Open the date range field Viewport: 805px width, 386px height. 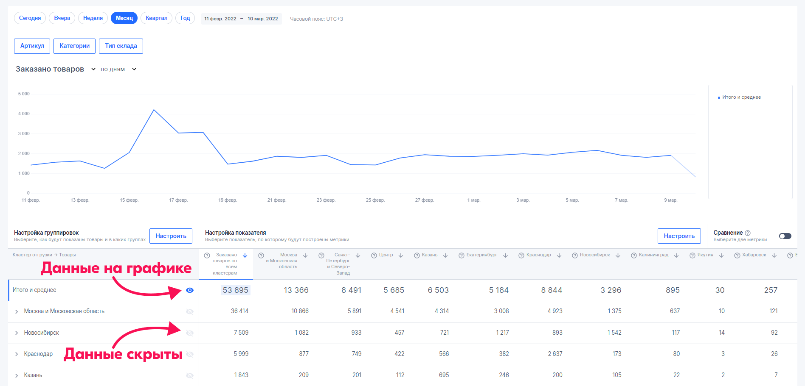241,19
